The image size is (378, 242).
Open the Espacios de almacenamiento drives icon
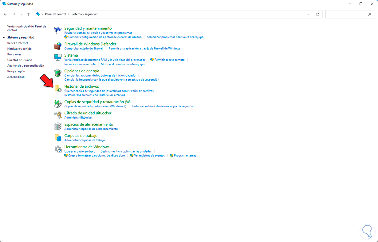pyautogui.click(x=58, y=126)
